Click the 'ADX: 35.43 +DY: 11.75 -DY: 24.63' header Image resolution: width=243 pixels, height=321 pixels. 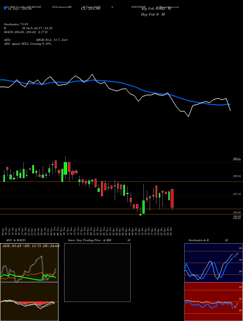(30, 246)
